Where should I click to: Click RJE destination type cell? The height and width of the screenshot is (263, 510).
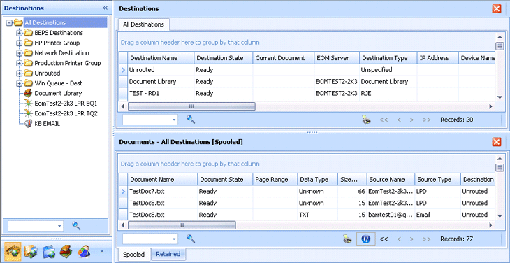388,93
